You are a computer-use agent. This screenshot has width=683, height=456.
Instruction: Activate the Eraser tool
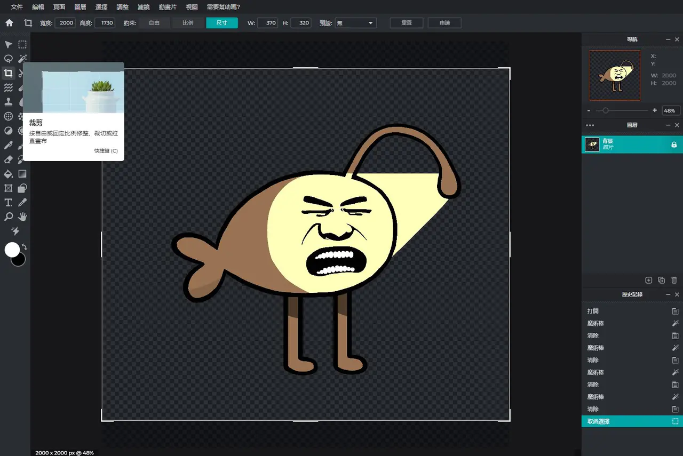(9, 159)
